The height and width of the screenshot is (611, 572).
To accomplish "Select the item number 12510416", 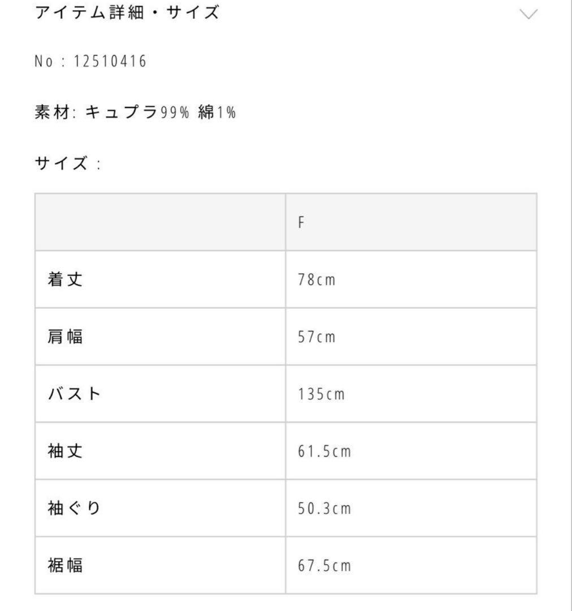I will (x=110, y=62).
